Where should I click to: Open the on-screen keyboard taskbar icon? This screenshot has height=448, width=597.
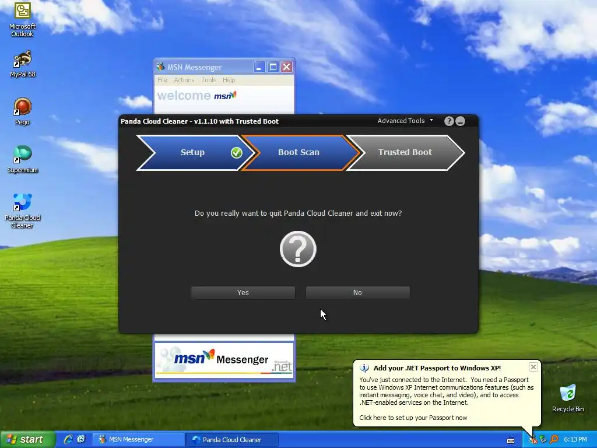(511, 440)
